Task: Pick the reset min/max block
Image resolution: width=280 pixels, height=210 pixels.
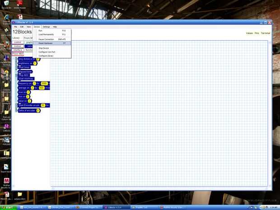Action: click(x=26, y=79)
